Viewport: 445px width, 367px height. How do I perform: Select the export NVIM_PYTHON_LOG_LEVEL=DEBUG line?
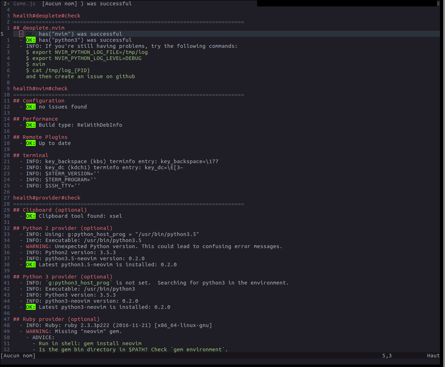coord(84,58)
